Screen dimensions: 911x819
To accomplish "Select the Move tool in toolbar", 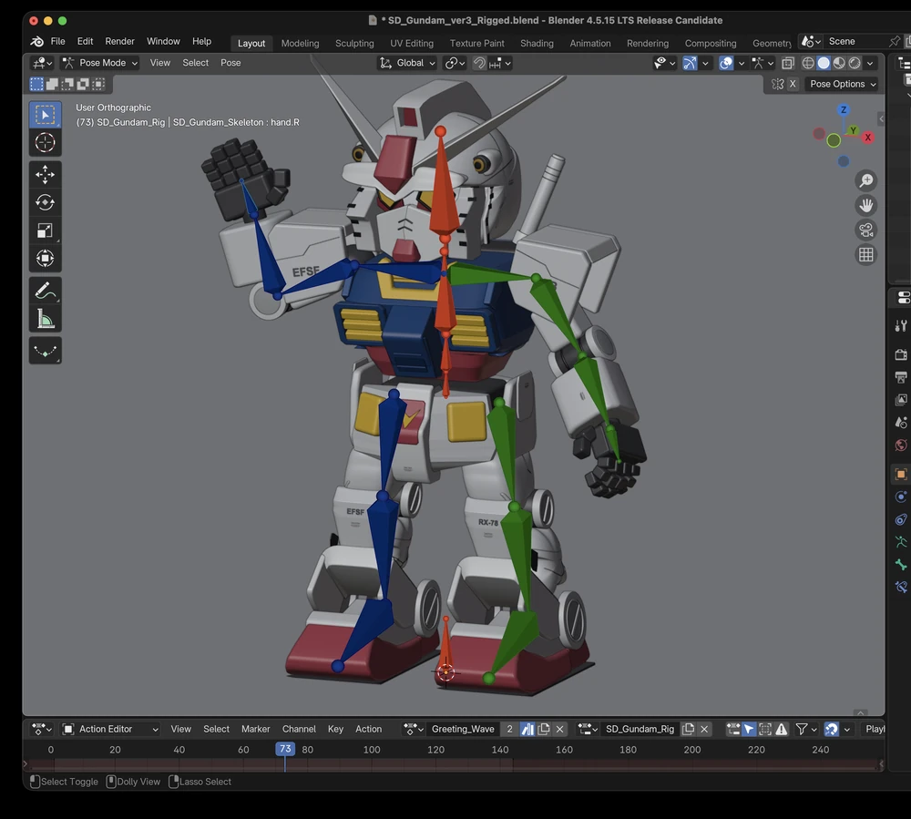I will 45,174.
